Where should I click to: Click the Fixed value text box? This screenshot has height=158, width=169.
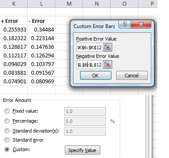point(85,111)
